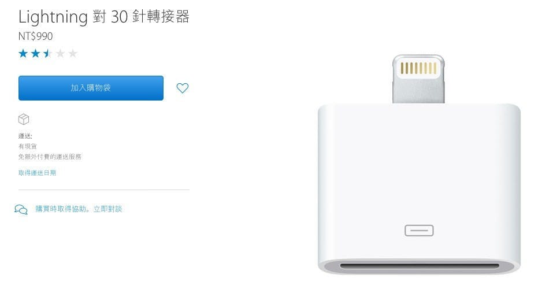The width and height of the screenshot is (542, 297).
Task: Click the half-filled third rating star
Action: (48, 53)
